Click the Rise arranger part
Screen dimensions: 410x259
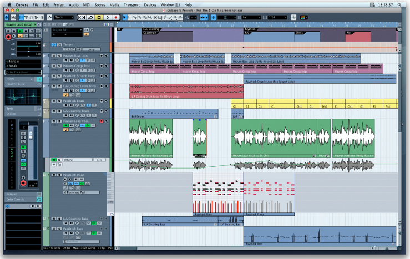358,37
